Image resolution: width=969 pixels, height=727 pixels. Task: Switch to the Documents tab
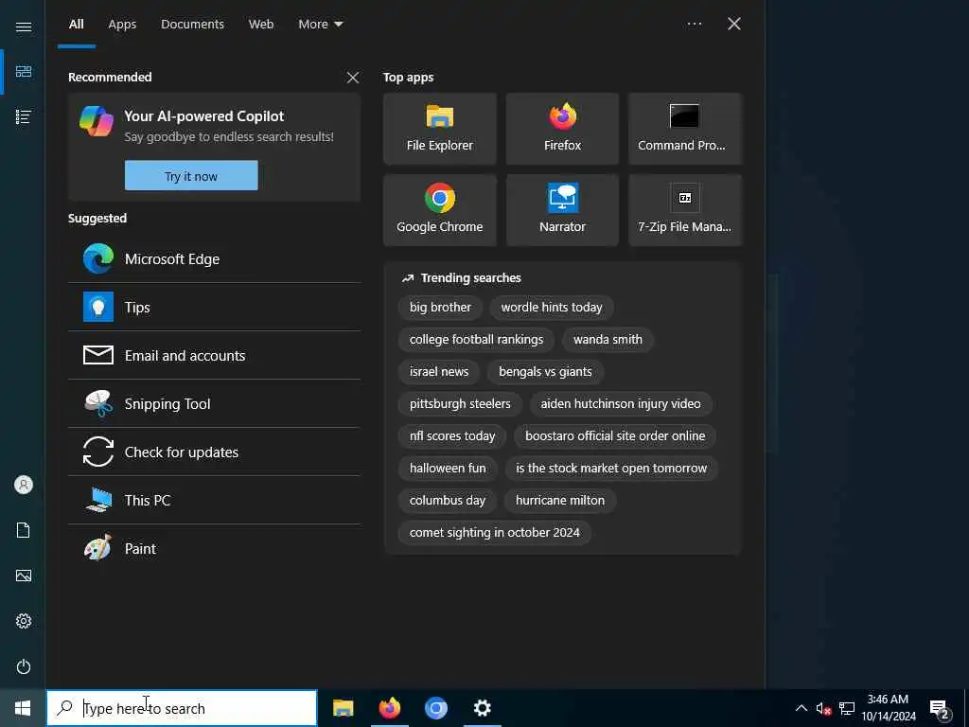[x=193, y=24]
